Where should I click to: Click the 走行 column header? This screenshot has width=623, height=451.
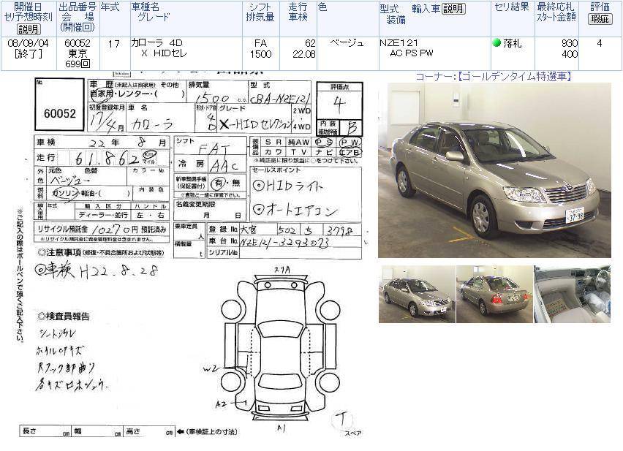298,7
